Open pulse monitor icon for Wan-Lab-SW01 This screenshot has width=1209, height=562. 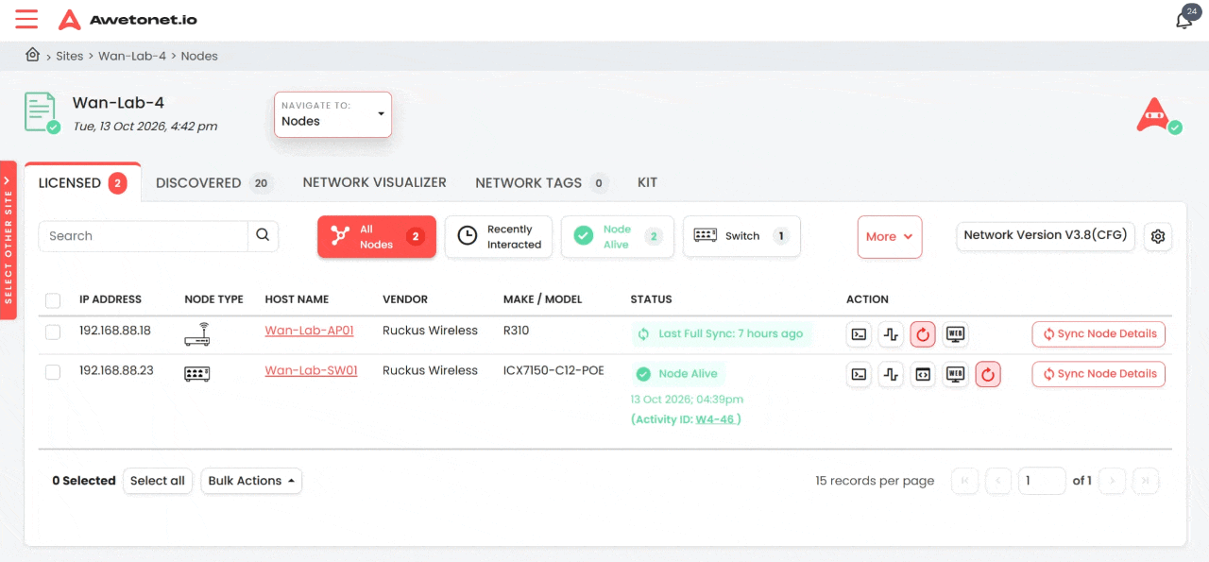[x=891, y=374]
